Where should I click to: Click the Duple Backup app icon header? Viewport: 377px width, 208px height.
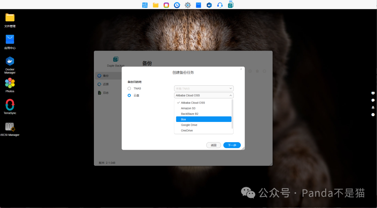pyautogui.click(x=115, y=60)
